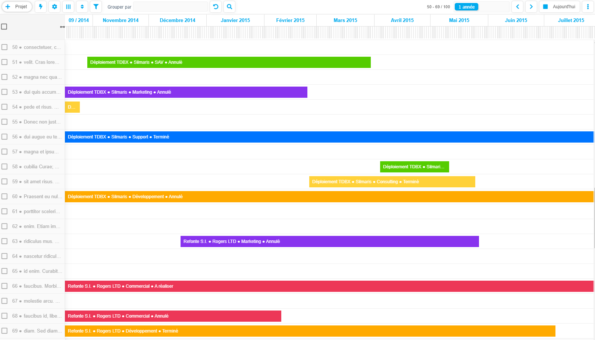Click the add Projet button
Image resolution: width=595 pixels, height=340 pixels.
tap(17, 7)
